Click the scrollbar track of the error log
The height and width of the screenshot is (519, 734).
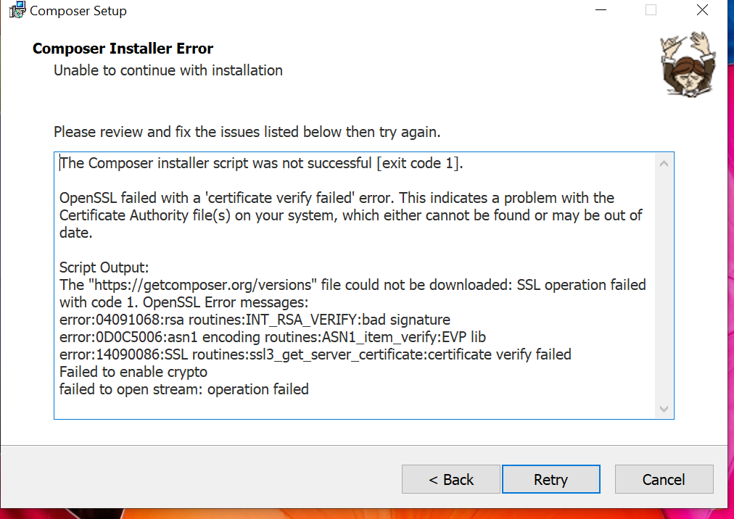coord(664,290)
